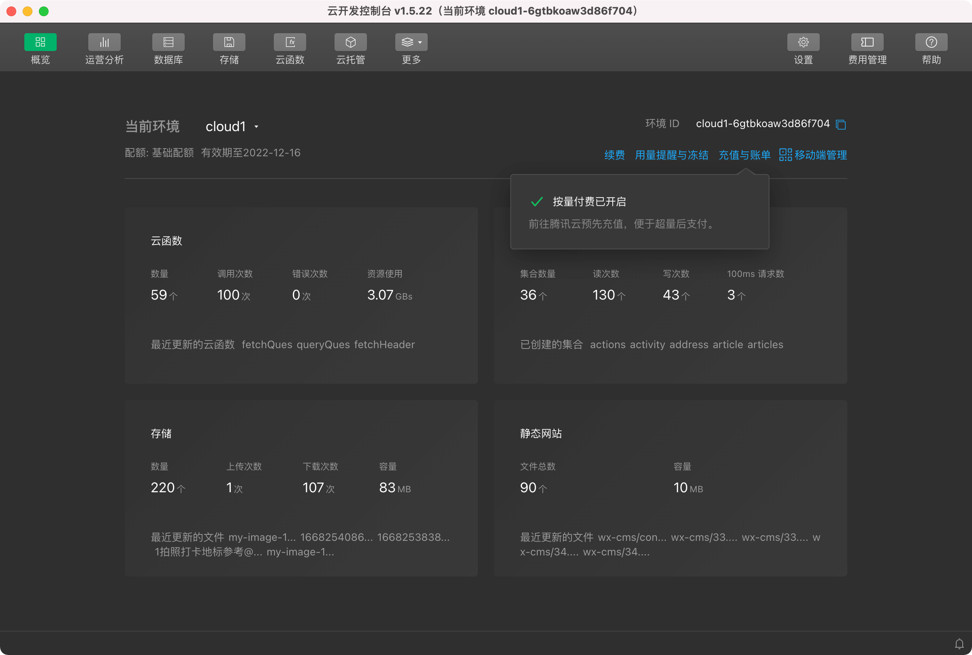Open the 数据库 database icon

pyautogui.click(x=168, y=42)
